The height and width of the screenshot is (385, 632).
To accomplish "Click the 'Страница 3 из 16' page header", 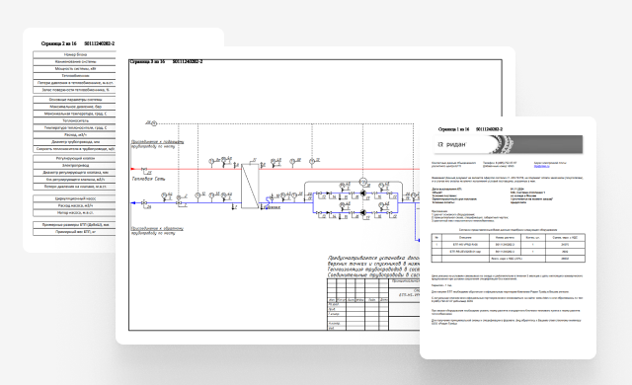I will pos(147,61).
